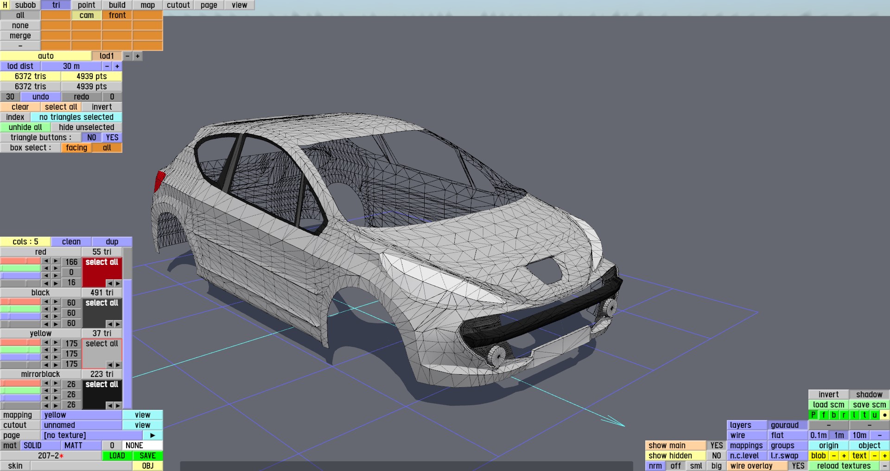Screen dimensions: 890x471
Task: Click the lod1 level selector
Action: click(x=107, y=56)
